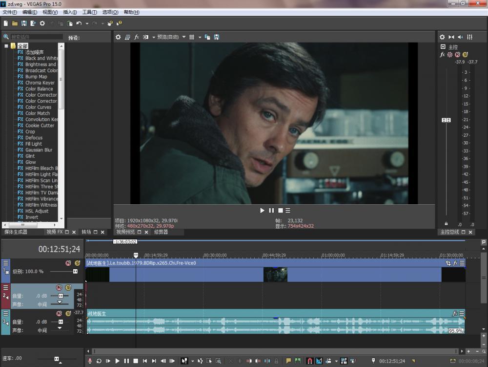This screenshot has width=488, height=367.
Task: Save preview snapshot to a file
Action: (217, 37)
